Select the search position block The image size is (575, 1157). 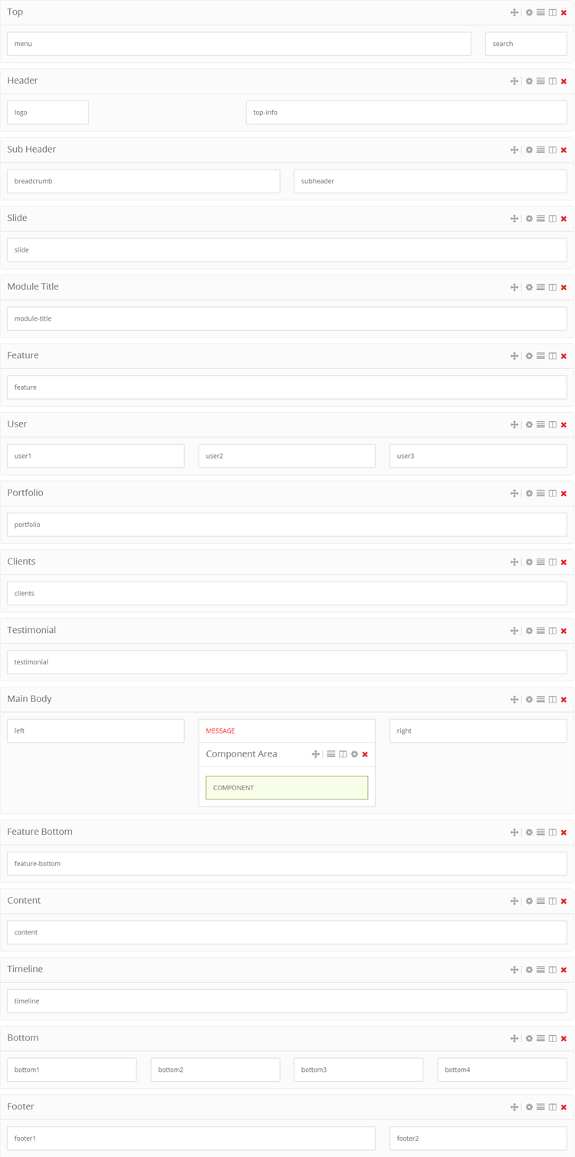pyautogui.click(x=525, y=44)
